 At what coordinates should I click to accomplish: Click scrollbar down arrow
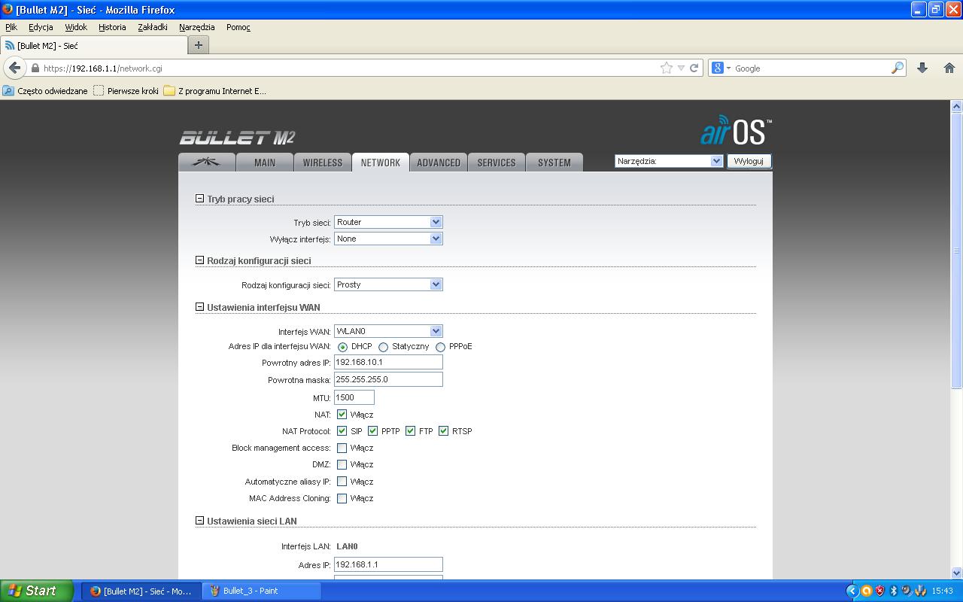[x=957, y=573]
